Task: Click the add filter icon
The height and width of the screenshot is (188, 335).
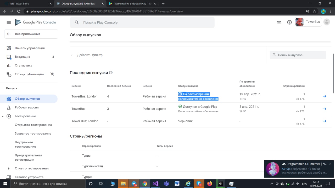Action: pyautogui.click(x=72, y=55)
